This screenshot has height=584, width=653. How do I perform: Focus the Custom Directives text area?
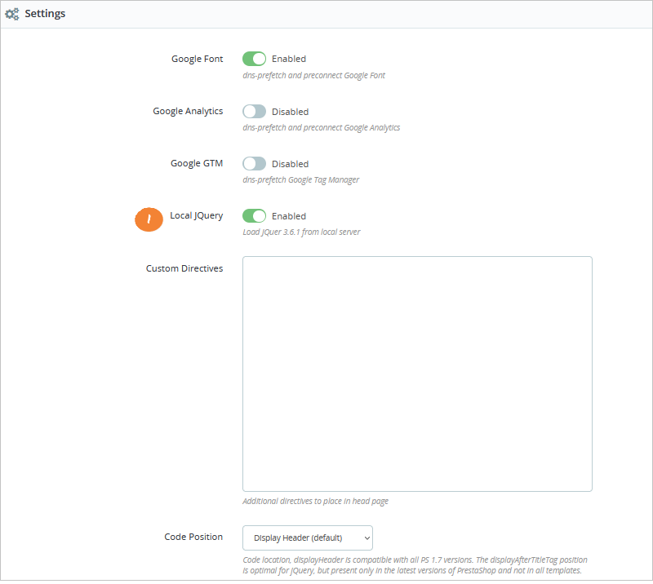[x=417, y=374]
